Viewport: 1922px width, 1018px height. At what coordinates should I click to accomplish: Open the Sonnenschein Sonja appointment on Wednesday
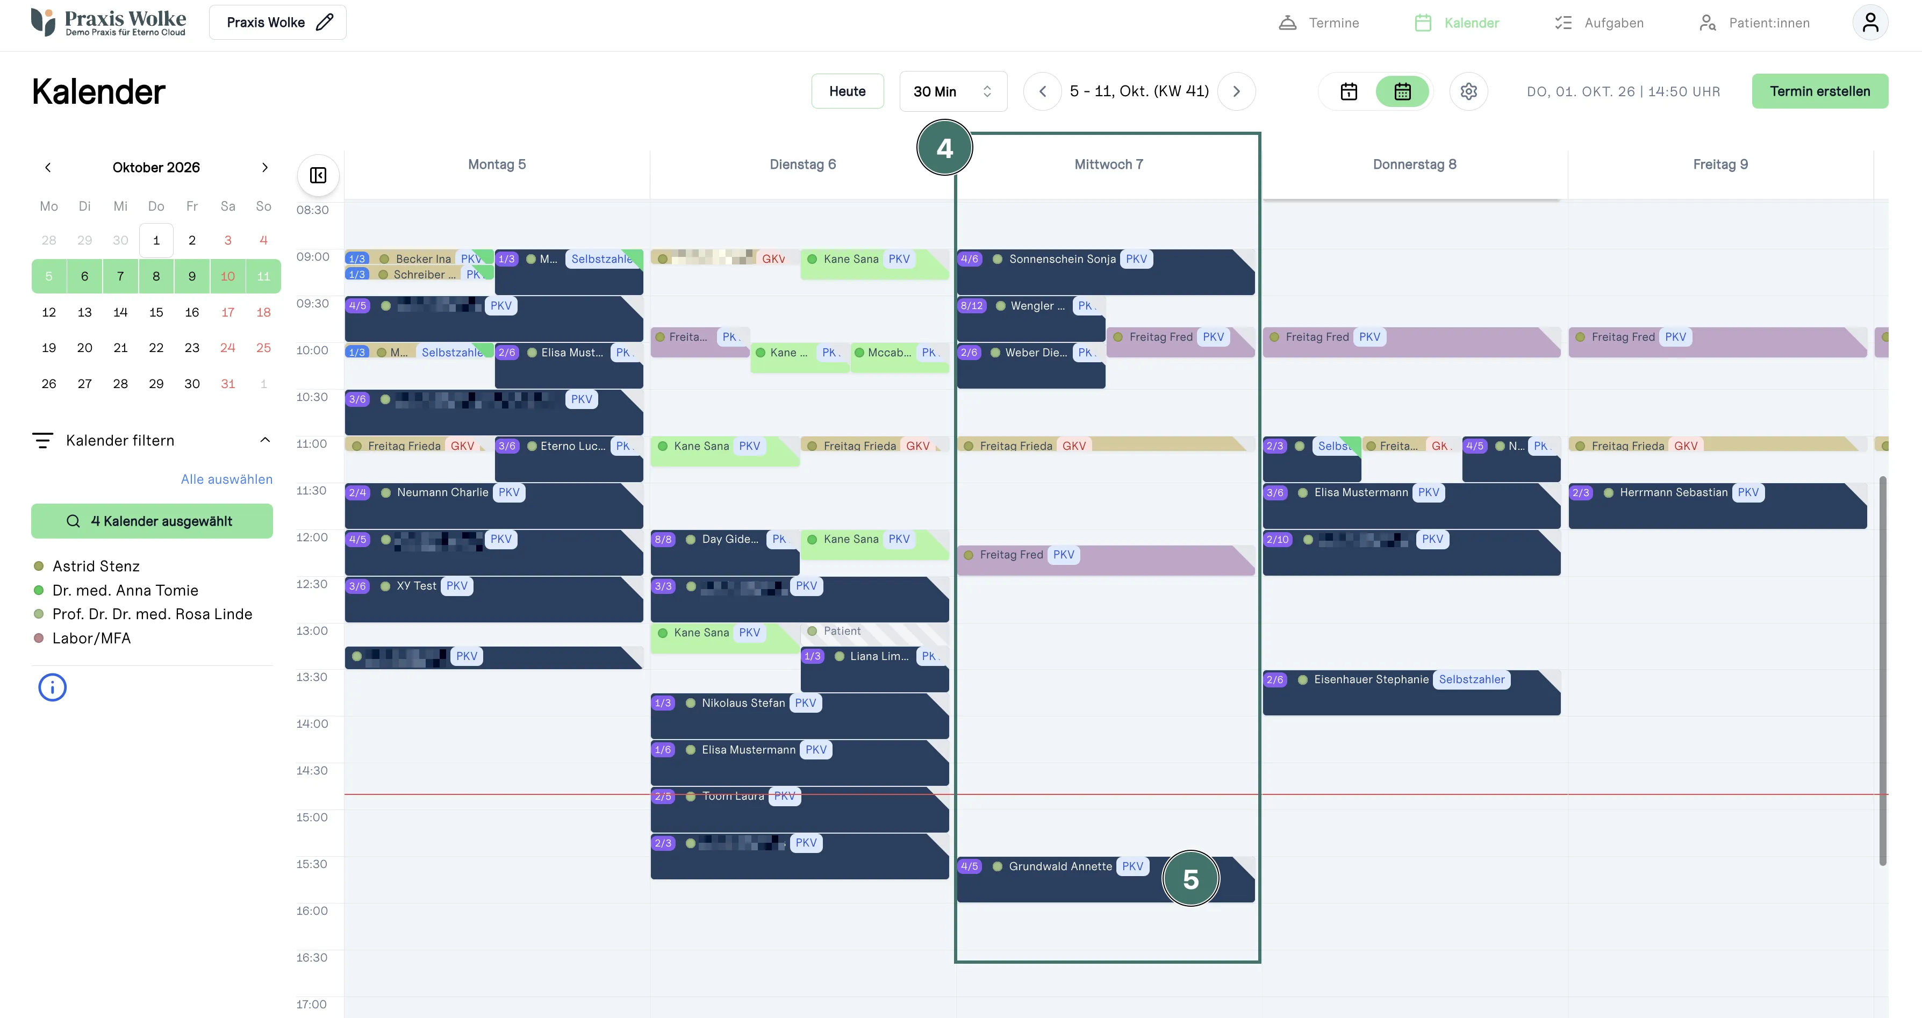1105,273
